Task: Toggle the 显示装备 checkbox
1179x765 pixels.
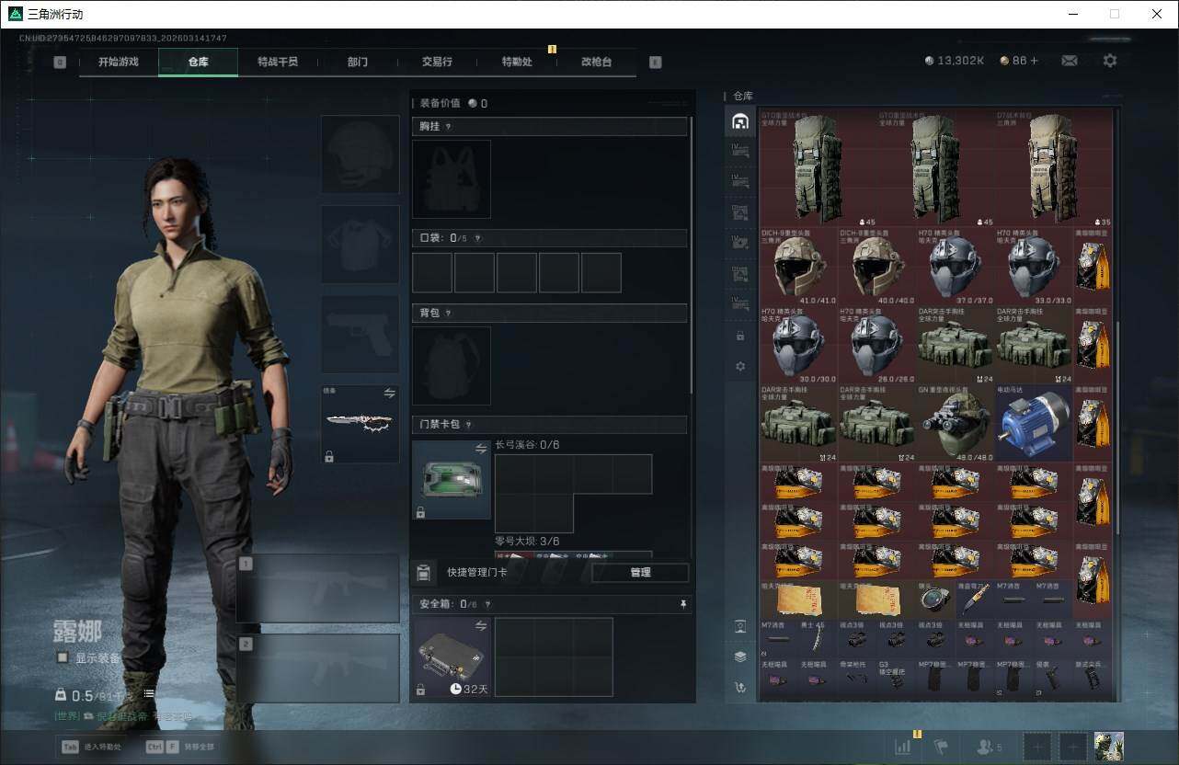Action: coord(63,657)
